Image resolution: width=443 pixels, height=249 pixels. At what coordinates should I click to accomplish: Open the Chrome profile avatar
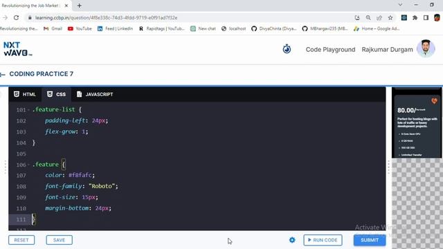(437, 17)
